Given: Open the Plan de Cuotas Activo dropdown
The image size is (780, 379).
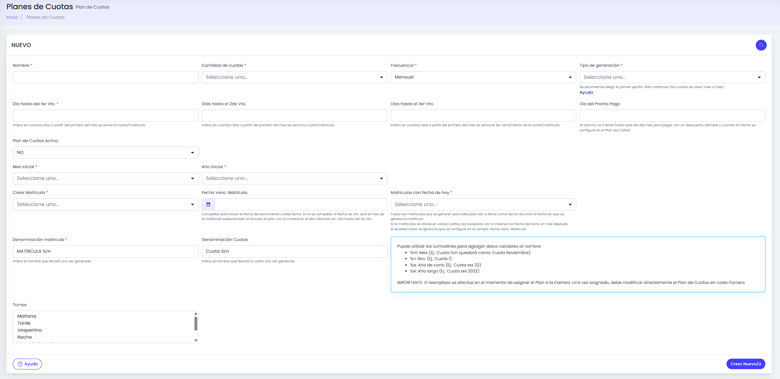Looking at the screenshot, I should click(105, 153).
